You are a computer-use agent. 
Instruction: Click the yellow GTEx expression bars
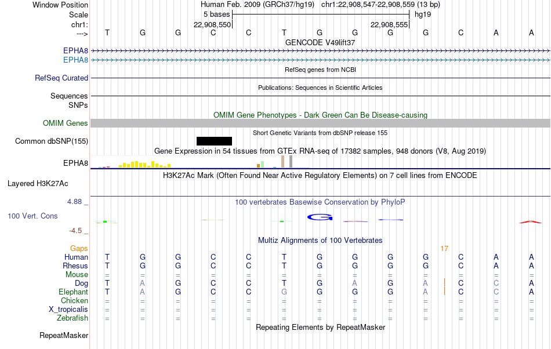point(145,164)
